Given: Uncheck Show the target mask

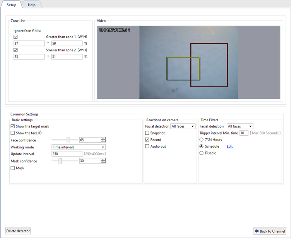Looking at the screenshot, I should tap(13, 126).
